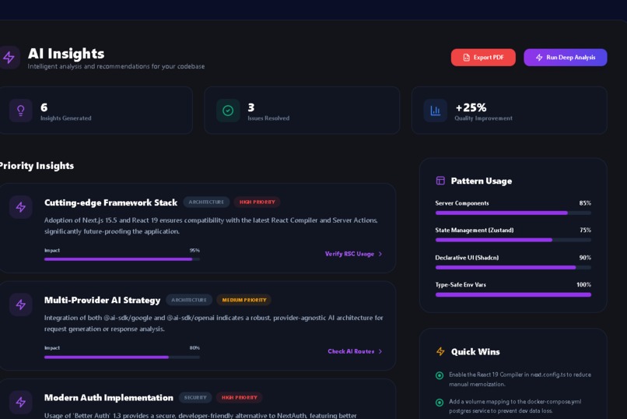Click the 80% impact bar of Multi-Provider AI Strategy

[x=122, y=357]
